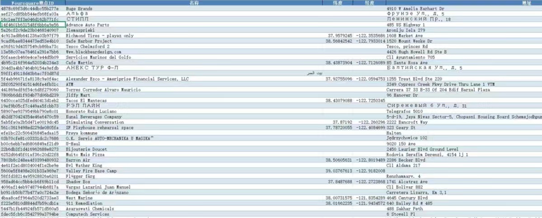Click the РЭЛ ЛАЙН name cell

coord(193,106)
